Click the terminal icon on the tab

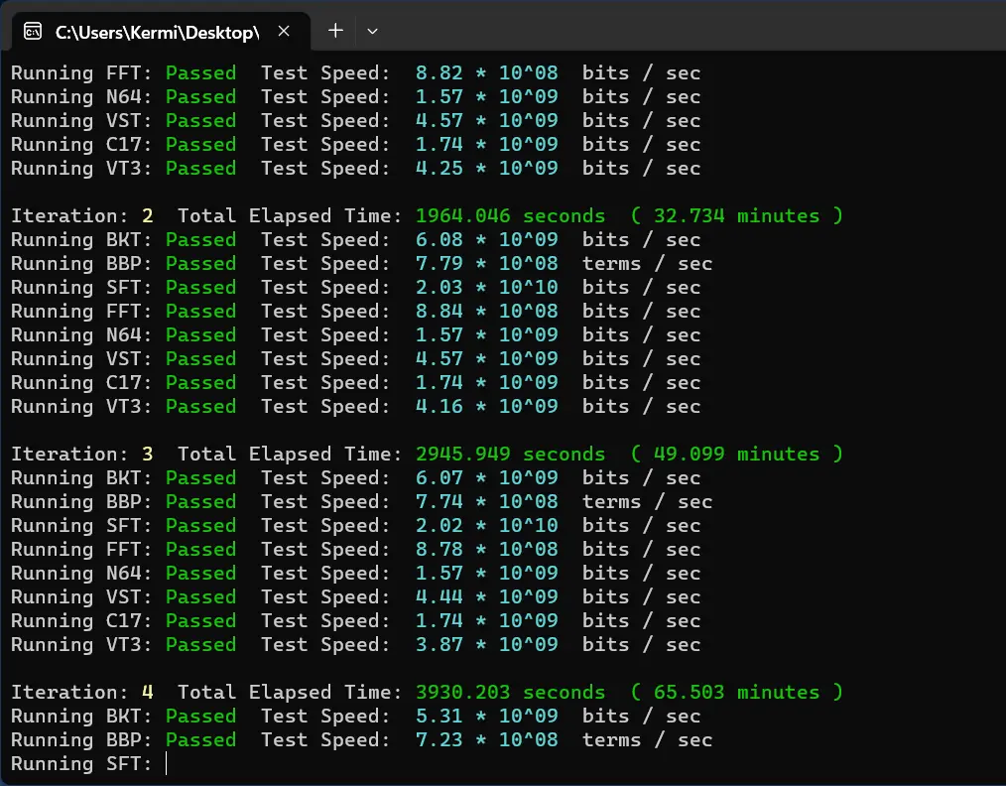tap(33, 31)
